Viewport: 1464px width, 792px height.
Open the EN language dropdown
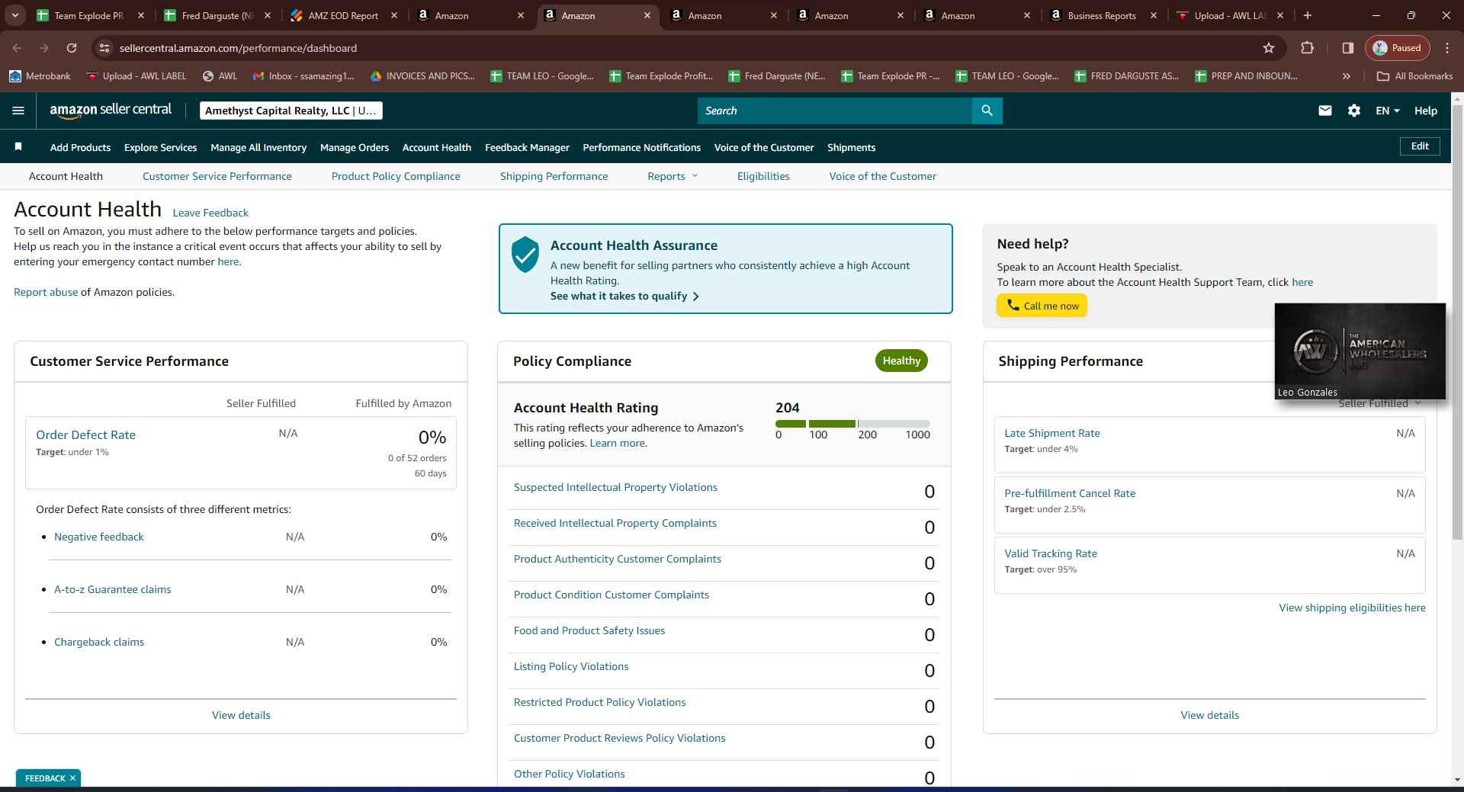click(x=1388, y=111)
